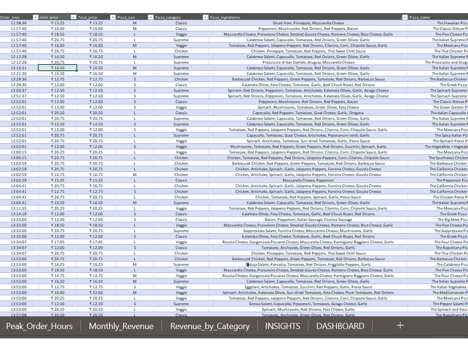The image size is (468, 351).
Task: Select the order time cell 12:50:37
Action: (x=19, y=90)
